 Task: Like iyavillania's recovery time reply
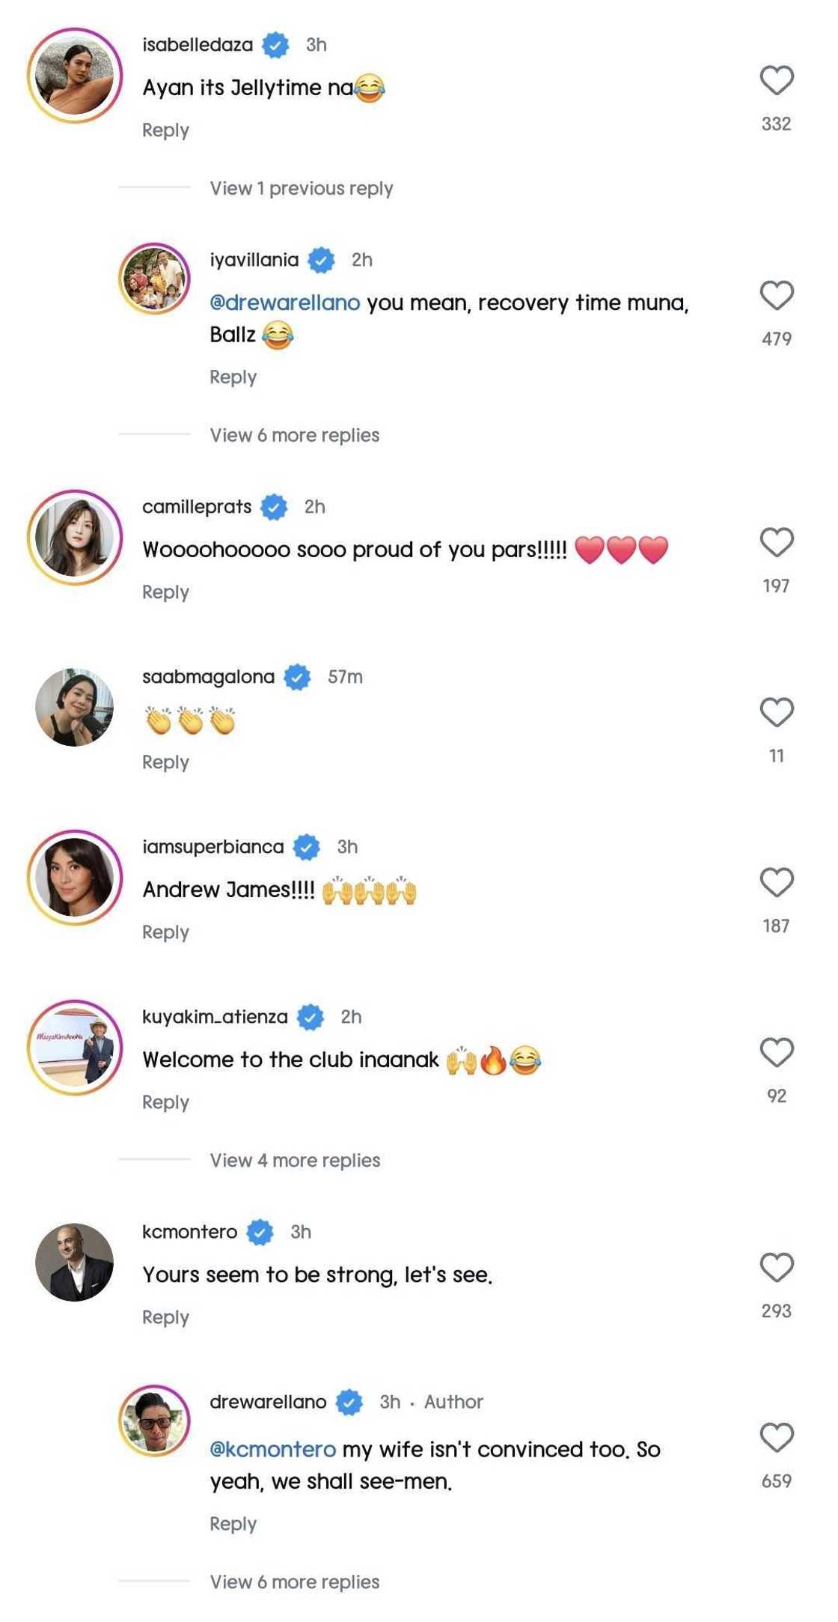(x=776, y=296)
